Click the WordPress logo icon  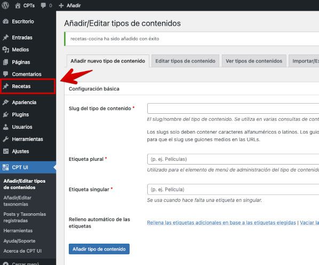point(5,5)
